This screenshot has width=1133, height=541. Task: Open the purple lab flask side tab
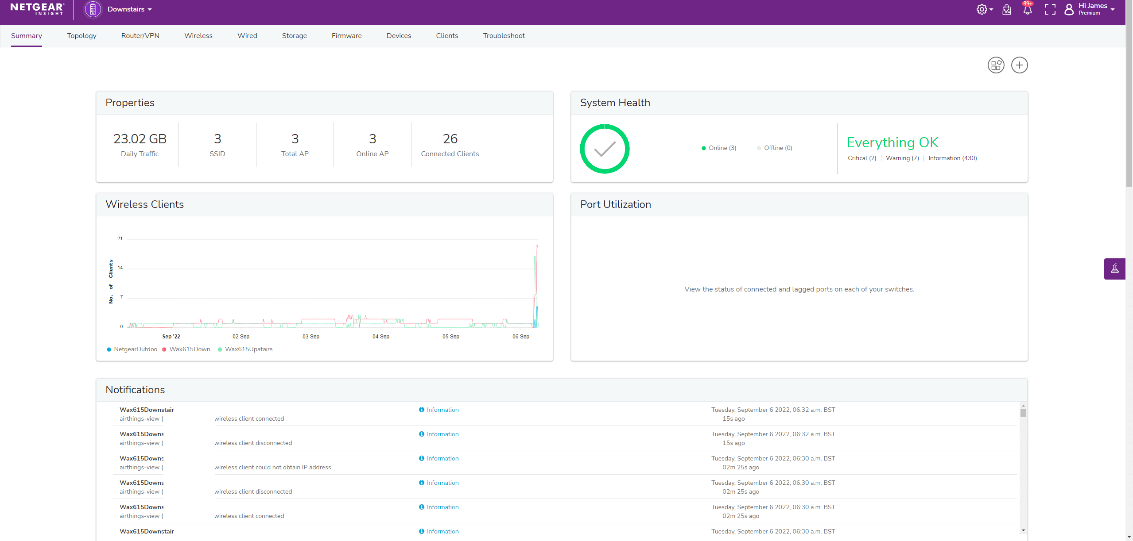(x=1114, y=269)
